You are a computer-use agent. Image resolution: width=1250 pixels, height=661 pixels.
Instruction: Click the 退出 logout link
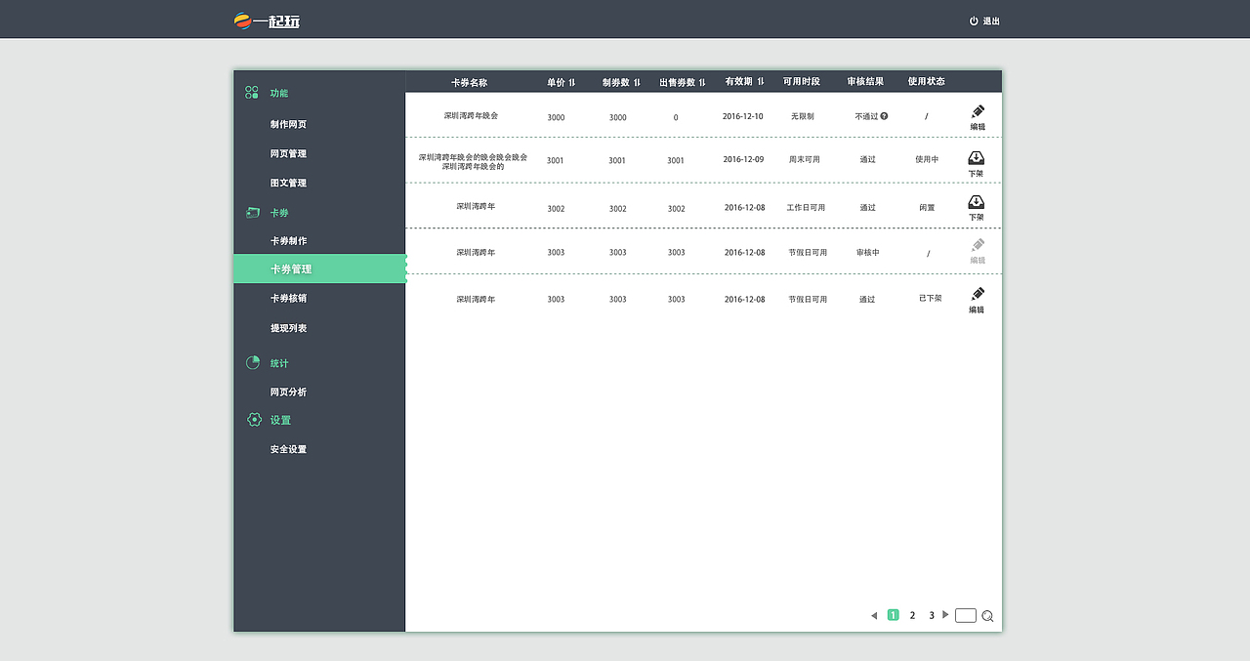click(991, 21)
